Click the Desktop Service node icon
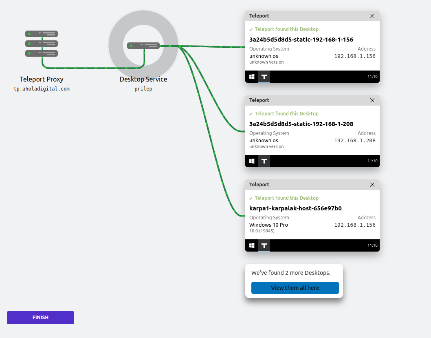 point(143,46)
